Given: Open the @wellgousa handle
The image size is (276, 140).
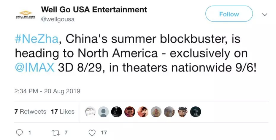Looking at the screenshot, I should pyautogui.click(x=58, y=19).
